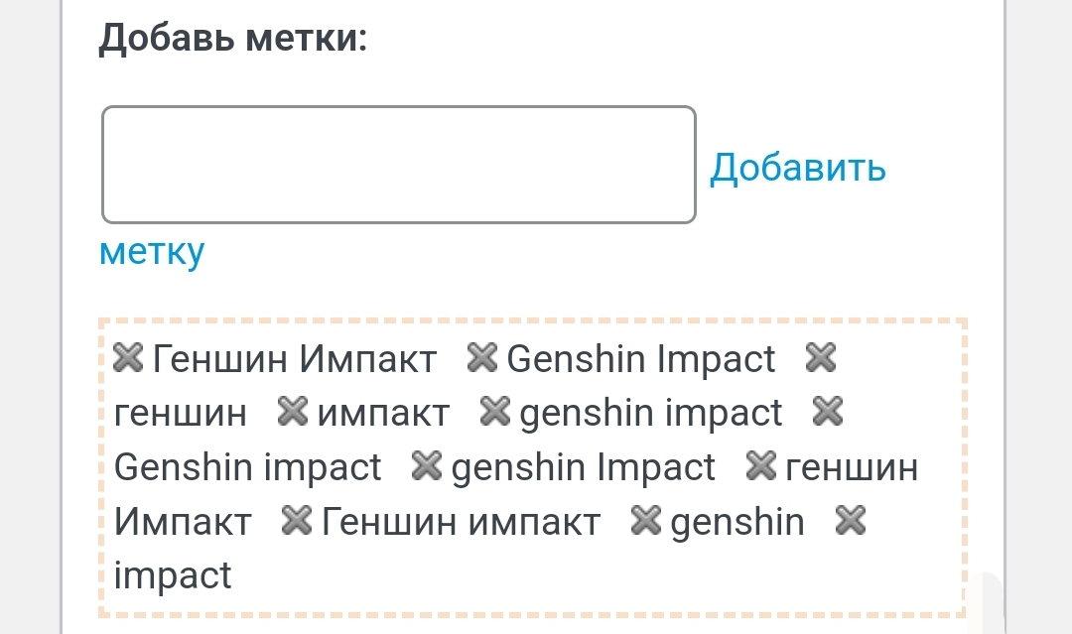This screenshot has width=1072, height=634.
Task: Delete the "геншин Импакт" tag with its X
Action: (x=760, y=466)
